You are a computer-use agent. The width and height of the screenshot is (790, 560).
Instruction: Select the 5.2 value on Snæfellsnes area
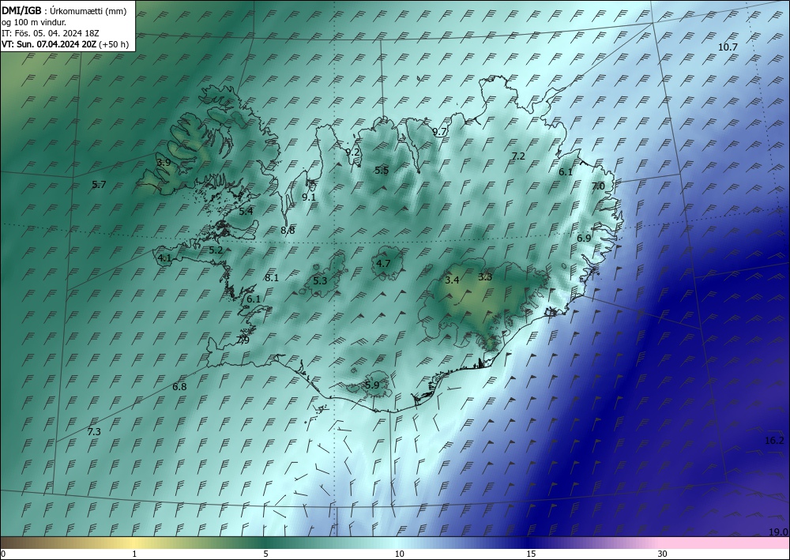click(216, 250)
